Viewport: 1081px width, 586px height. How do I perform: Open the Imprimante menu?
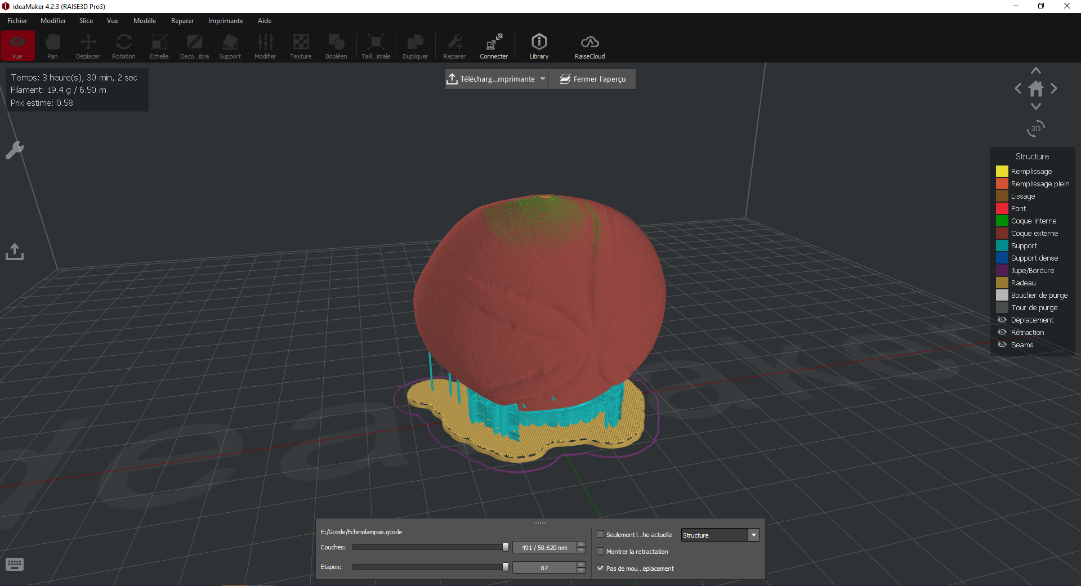[x=225, y=21]
